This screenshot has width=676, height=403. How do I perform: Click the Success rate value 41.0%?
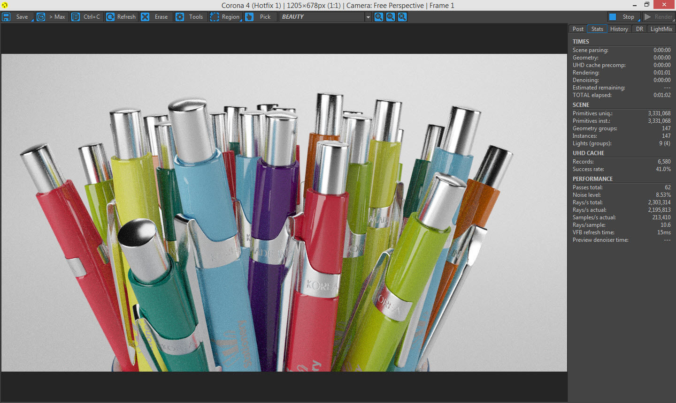click(x=663, y=169)
